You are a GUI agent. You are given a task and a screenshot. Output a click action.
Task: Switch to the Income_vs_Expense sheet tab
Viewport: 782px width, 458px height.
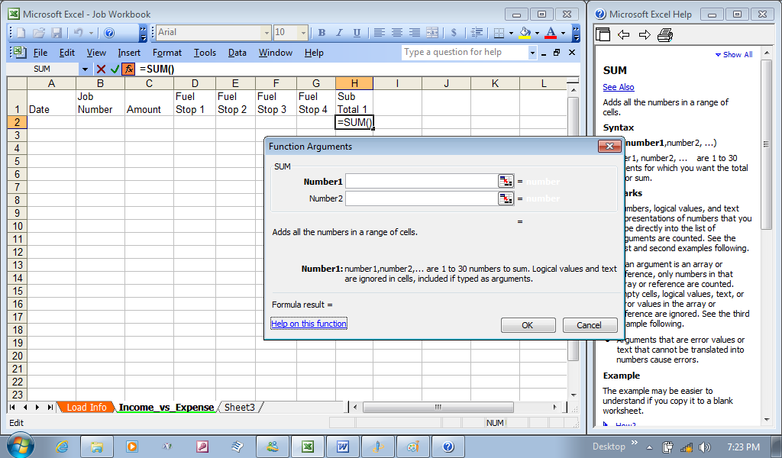[165, 408]
